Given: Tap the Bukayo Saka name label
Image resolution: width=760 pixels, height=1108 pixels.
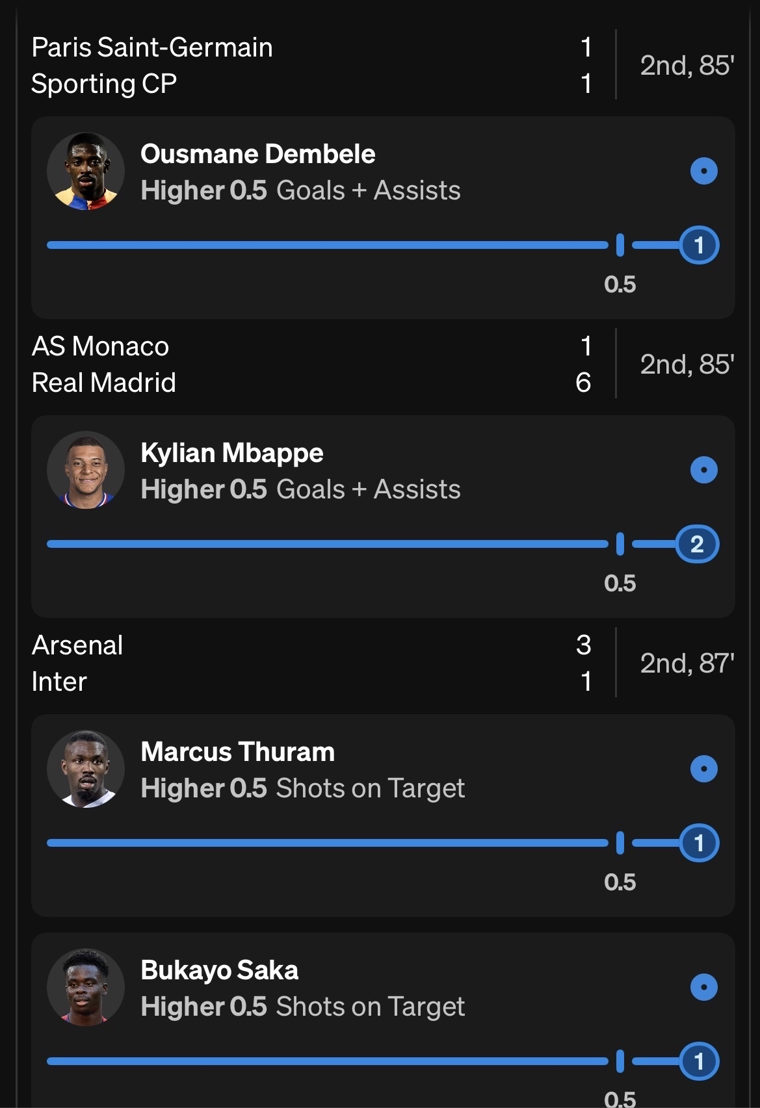Looking at the screenshot, I should pos(220,970).
